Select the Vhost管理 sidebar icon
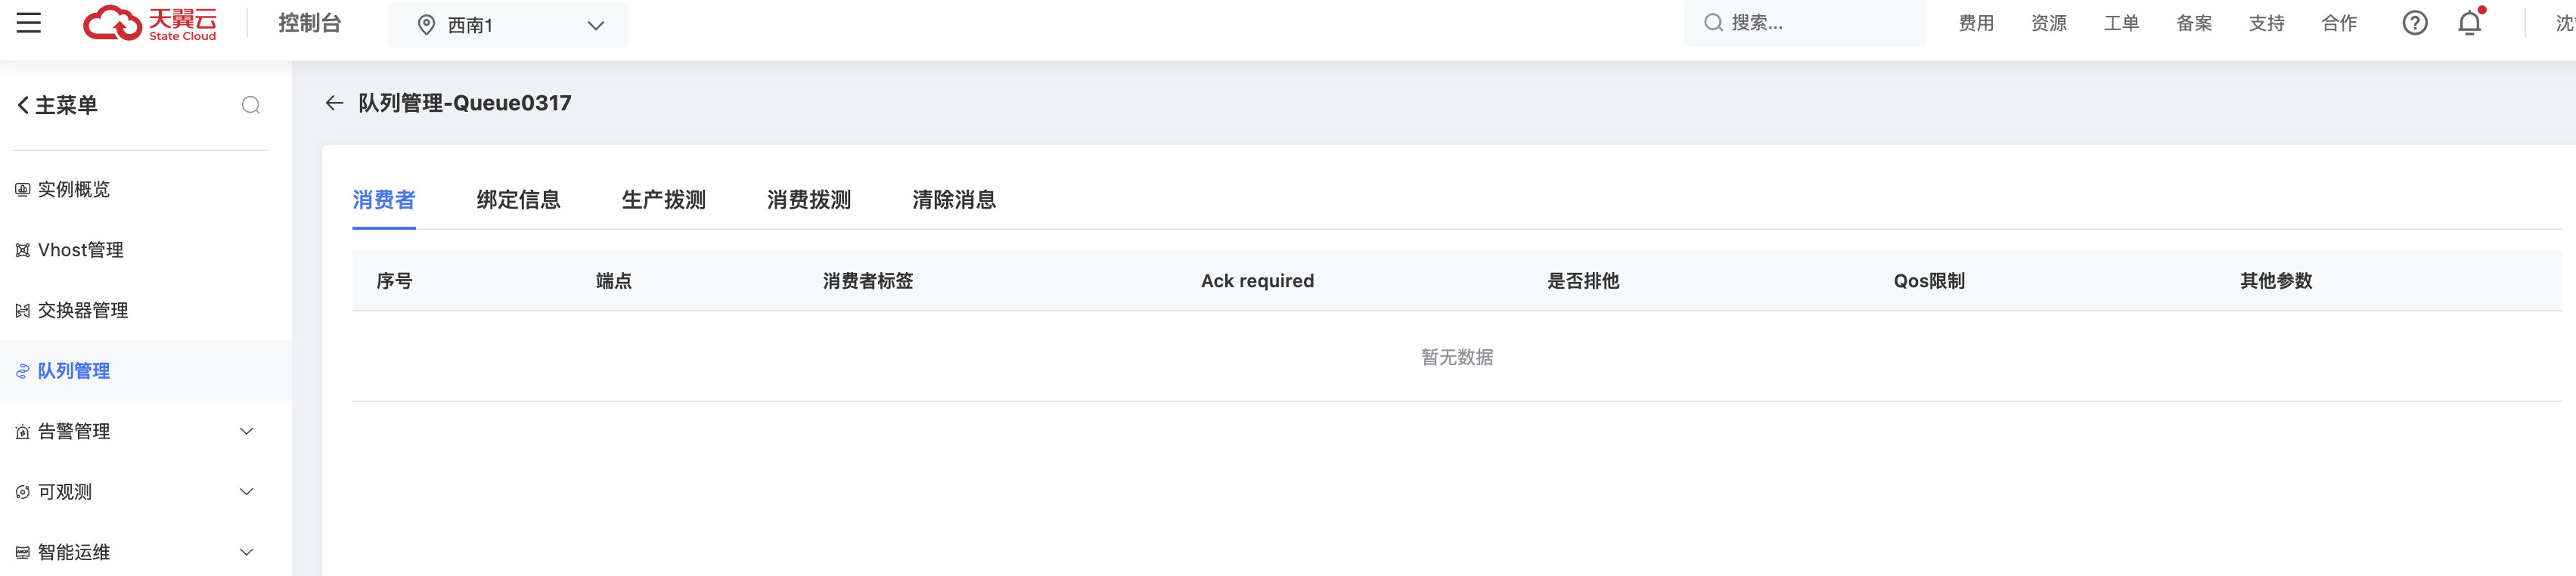This screenshot has height=576, width=2576. point(21,249)
